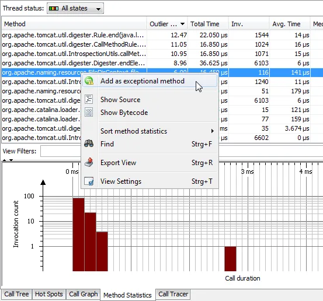323x301 pixels.
Task: Expand Sort method statistics submenu arrow
Action: pyautogui.click(x=213, y=131)
